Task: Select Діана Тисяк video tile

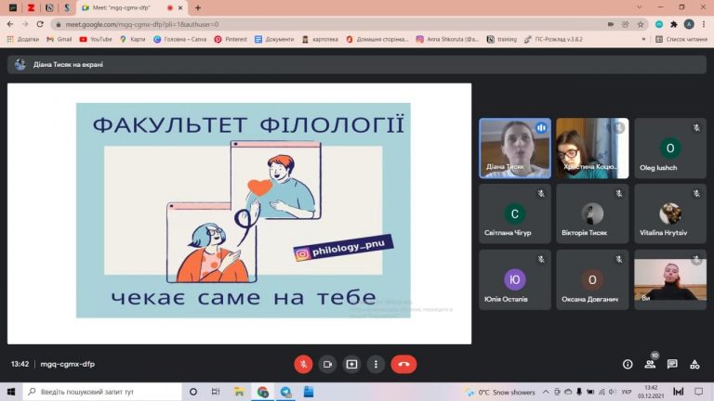Action: coord(515,149)
